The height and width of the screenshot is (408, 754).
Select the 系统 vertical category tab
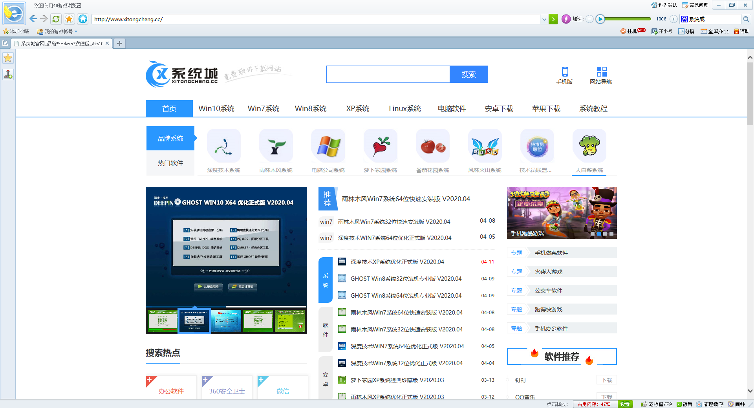pos(326,280)
